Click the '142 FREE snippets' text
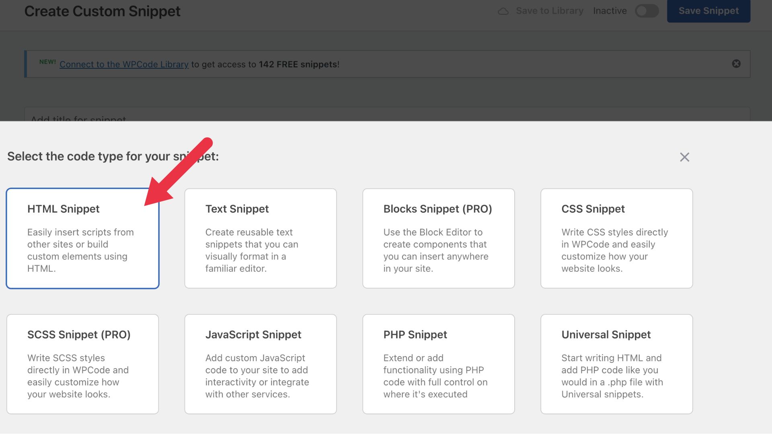The height and width of the screenshot is (434, 772). click(x=298, y=64)
